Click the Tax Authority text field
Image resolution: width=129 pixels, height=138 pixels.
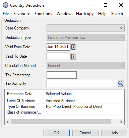(x=82, y=83)
